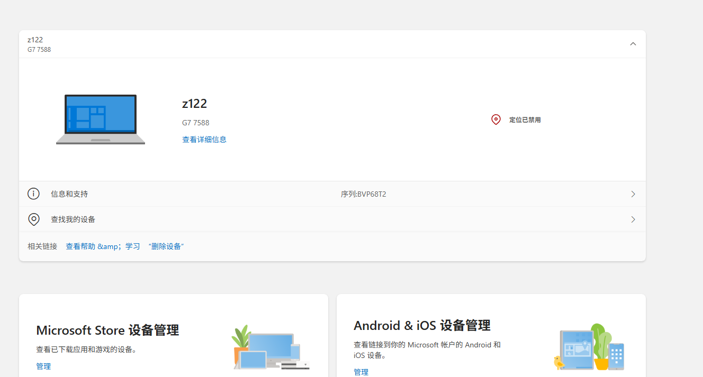Click the serial number 序列:BVP68T2
The height and width of the screenshot is (377, 703).
[364, 194]
